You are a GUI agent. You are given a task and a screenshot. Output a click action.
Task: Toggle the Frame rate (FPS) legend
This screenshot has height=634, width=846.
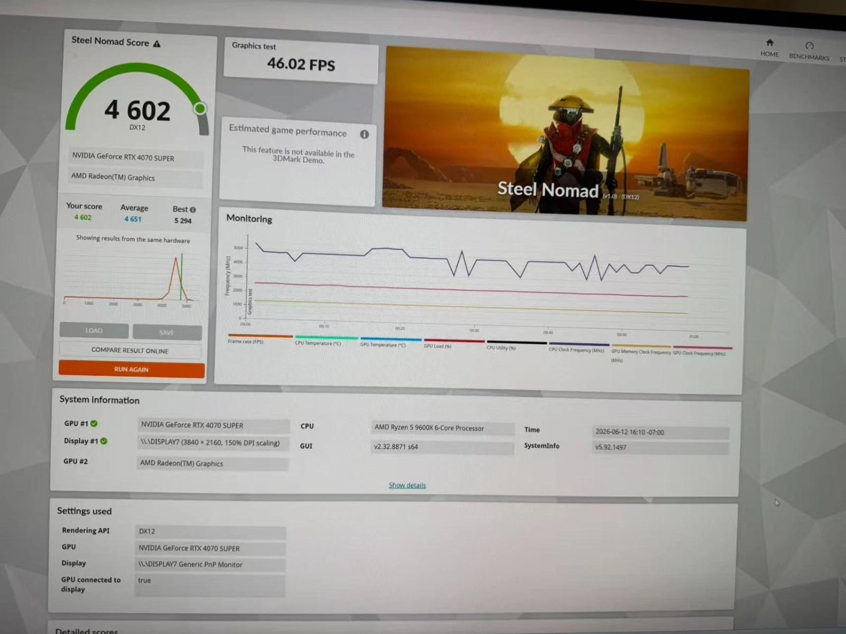click(260, 339)
